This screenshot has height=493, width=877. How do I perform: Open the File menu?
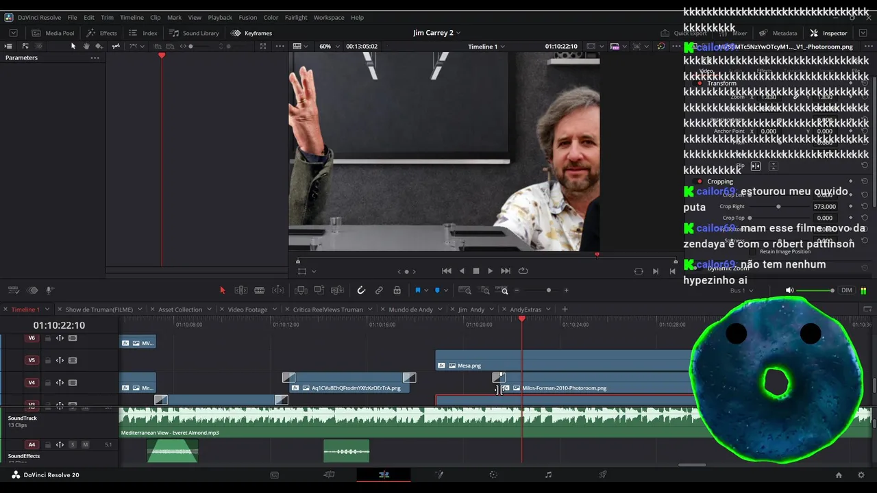pyautogui.click(x=72, y=17)
